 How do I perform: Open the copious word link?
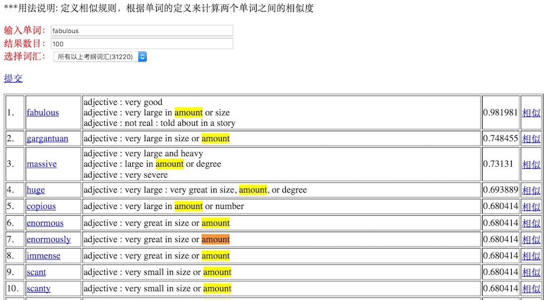coord(41,206)
